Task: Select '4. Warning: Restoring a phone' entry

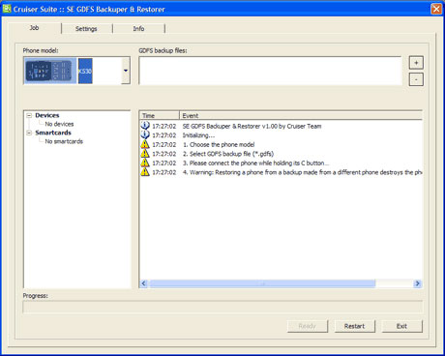Action: (302, 172)
